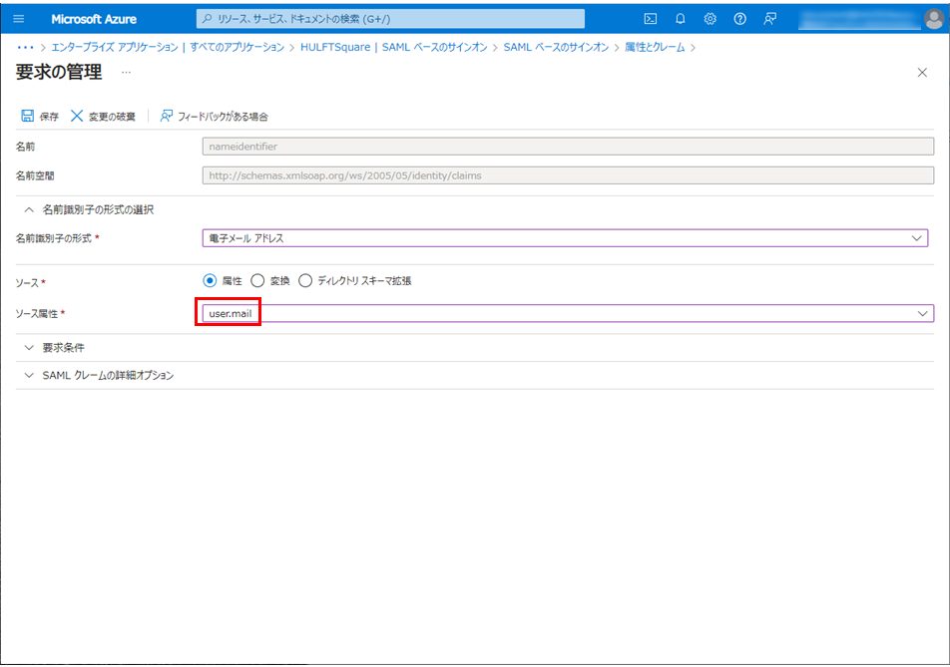The height and width of the screenshot is (667, 950).
Task: Select the ディレクトリ スキーマ拡張 radio button
Action: 305,281
